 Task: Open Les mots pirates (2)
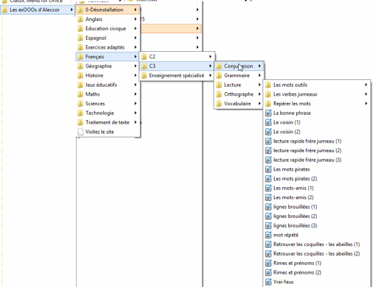(x=317, y=179)
